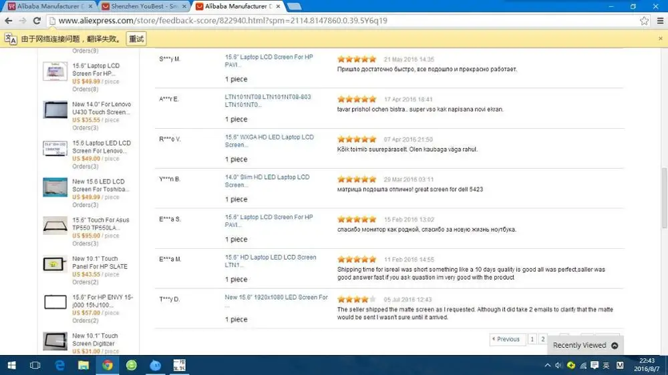This screenshot has height=375, width=668.
Task: Close the first Alibaba Manufacturer tab
Action: tap(90, 7)
